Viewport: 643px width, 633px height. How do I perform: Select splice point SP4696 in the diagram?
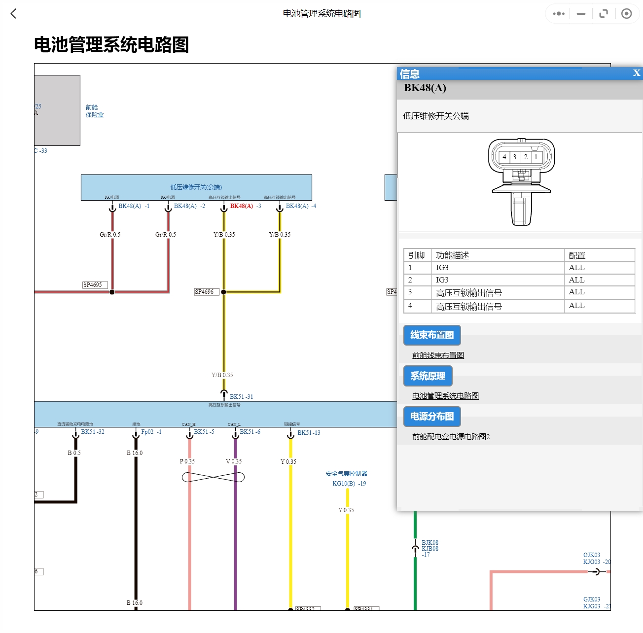tap(206, 291)
